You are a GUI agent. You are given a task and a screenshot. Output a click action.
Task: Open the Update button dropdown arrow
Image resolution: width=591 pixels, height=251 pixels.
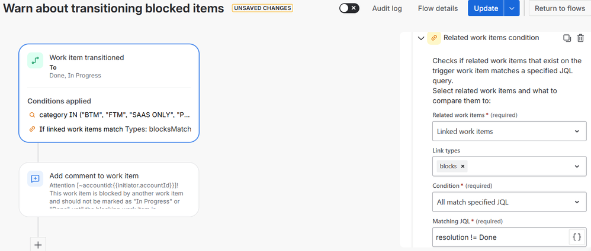(512, 8)
